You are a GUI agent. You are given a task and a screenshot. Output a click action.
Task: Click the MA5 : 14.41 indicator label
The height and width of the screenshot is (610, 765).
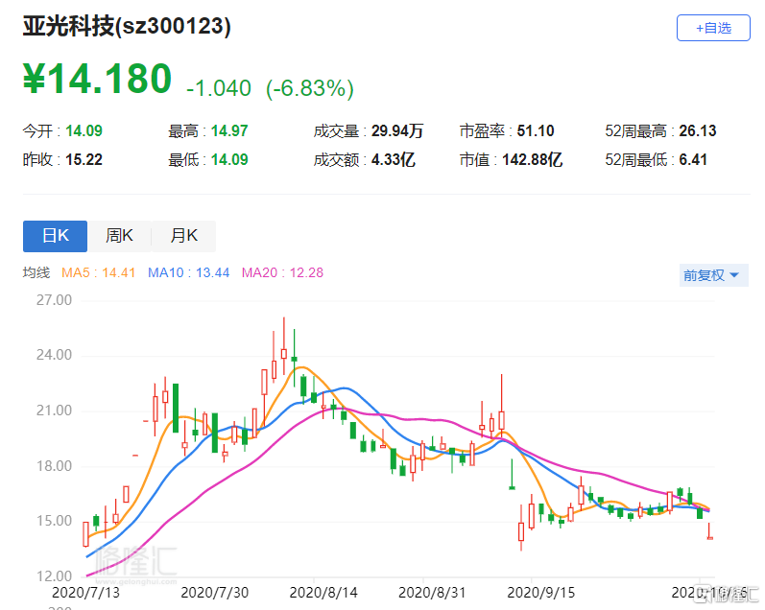click(98, 272)
